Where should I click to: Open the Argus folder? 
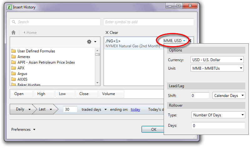click(x=23, y=74)
